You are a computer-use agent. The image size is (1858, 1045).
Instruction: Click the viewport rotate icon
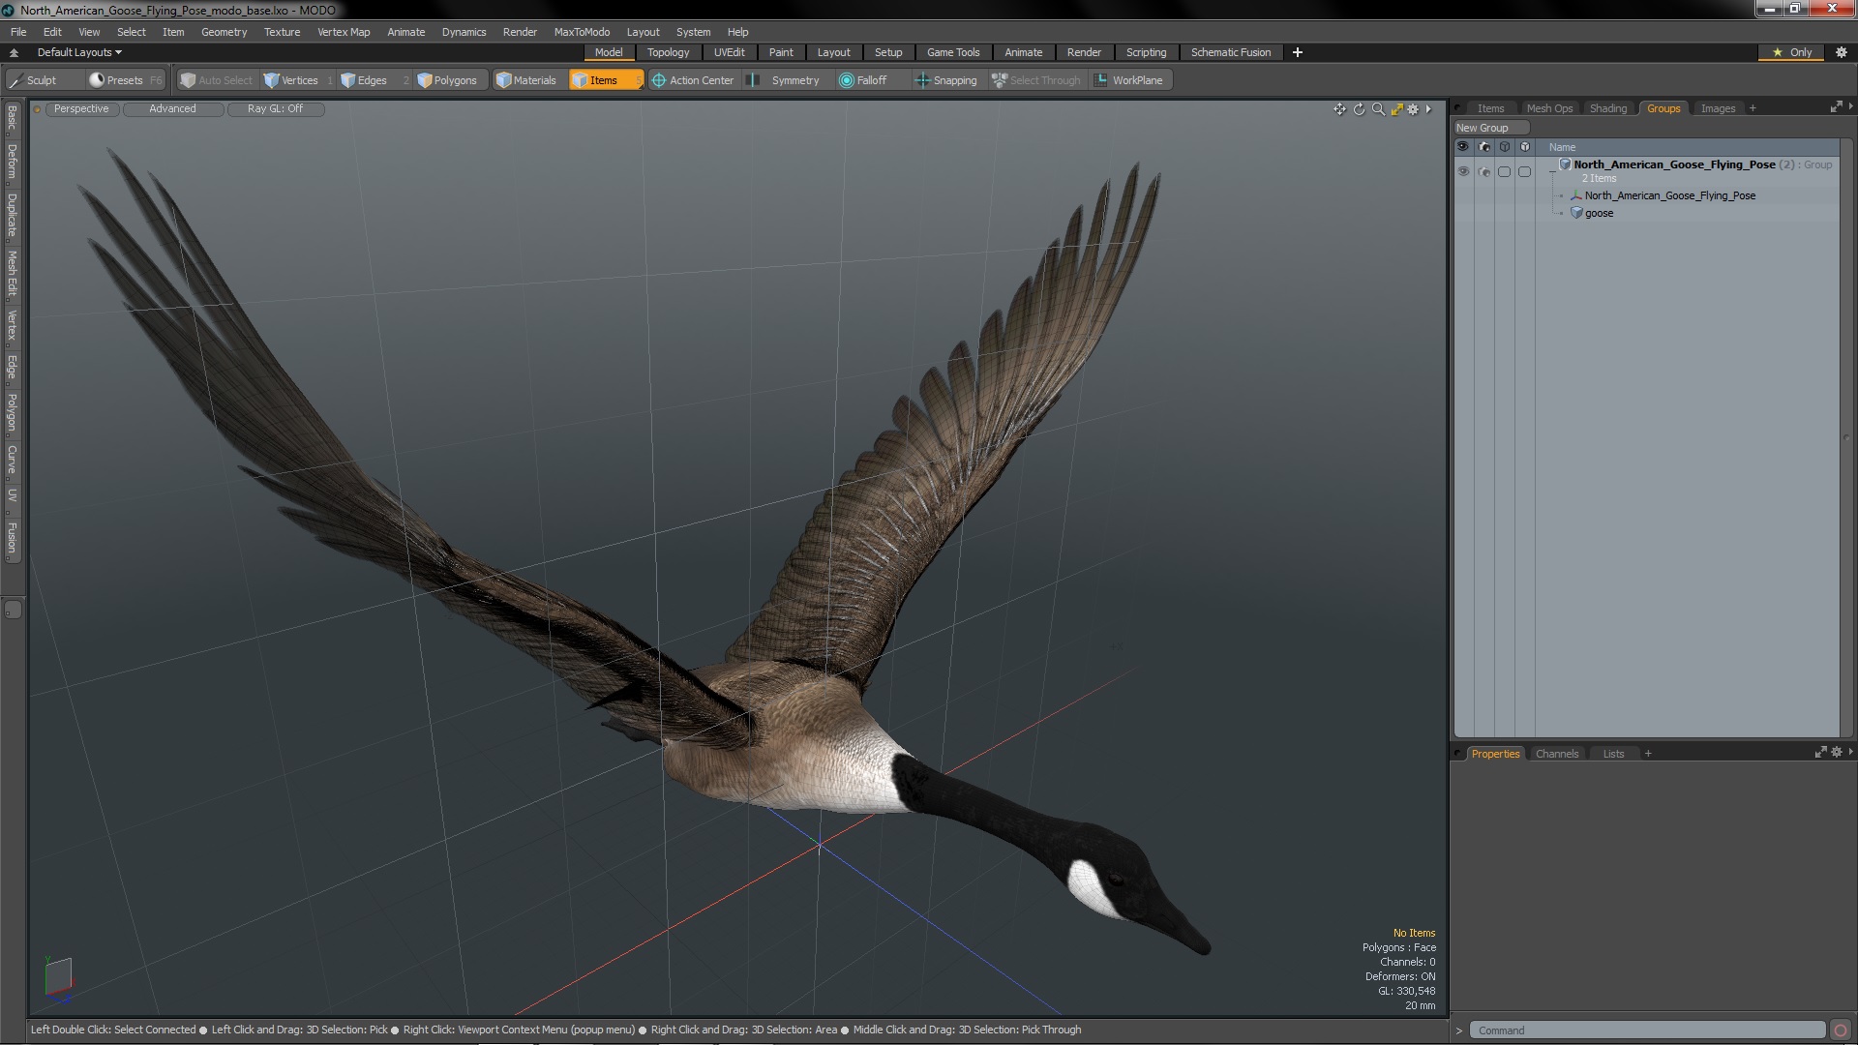click(x=1359, y=109)
